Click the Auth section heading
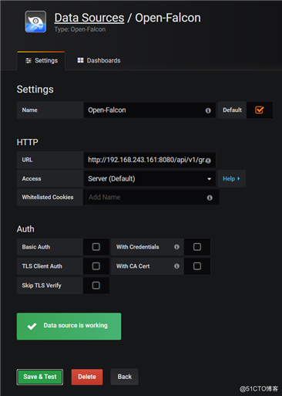The image size is (282, 396). pos(25,229)
